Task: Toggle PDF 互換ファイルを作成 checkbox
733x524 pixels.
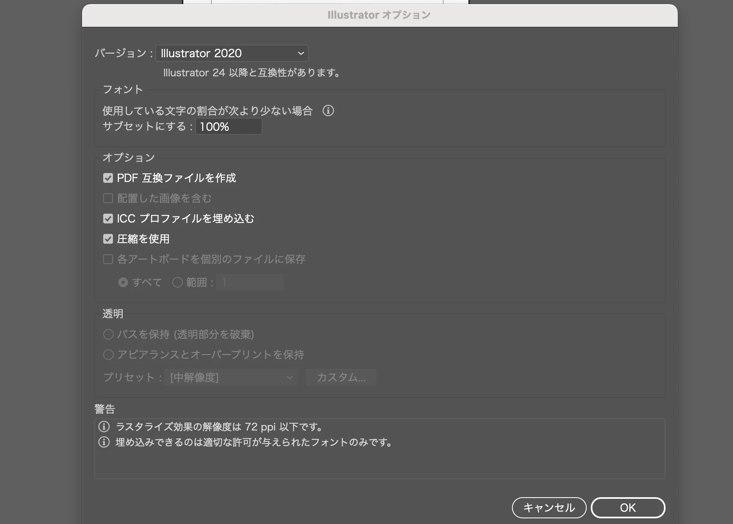Action: click(x=108, y=178)
